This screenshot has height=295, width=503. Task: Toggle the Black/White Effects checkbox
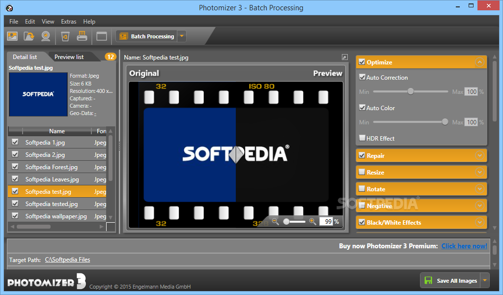pos(362,222)
